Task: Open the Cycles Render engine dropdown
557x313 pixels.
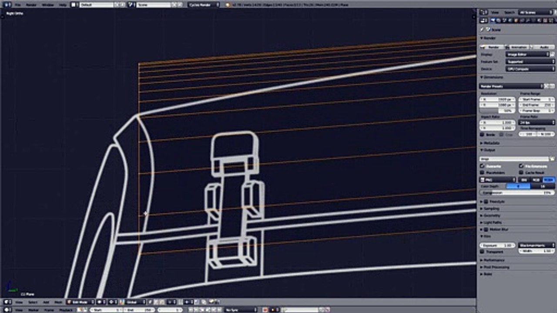Action: click(204, 5)
